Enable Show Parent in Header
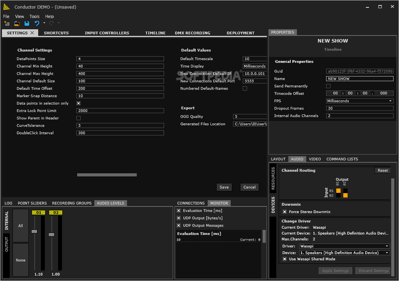 pyautogui.click(x=79, y=118)
